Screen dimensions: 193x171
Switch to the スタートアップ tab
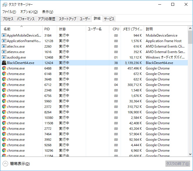[x=67, y=19]
